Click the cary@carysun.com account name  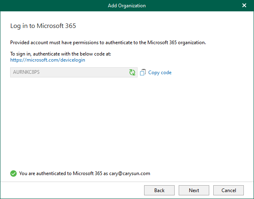(129, 173)
